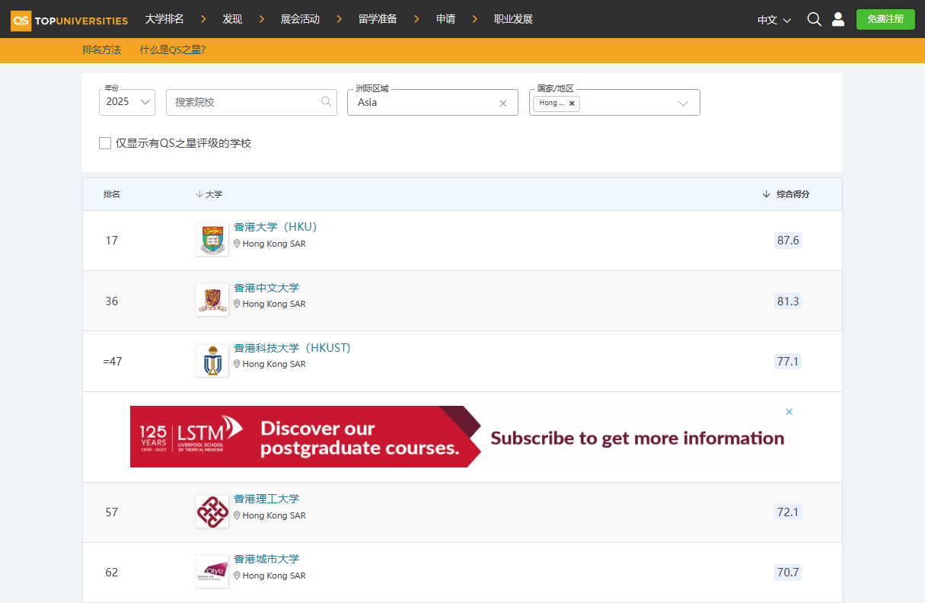Viewport: 925px width, 603px height.
Task: Click the location pin under 香港中文大学
Action: point(237,304)
